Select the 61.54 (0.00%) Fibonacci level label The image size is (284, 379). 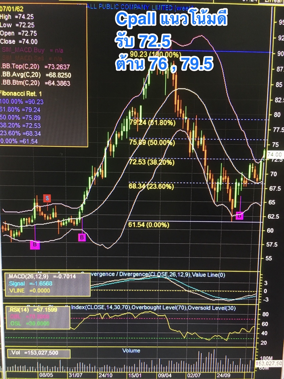click(149, 225)
